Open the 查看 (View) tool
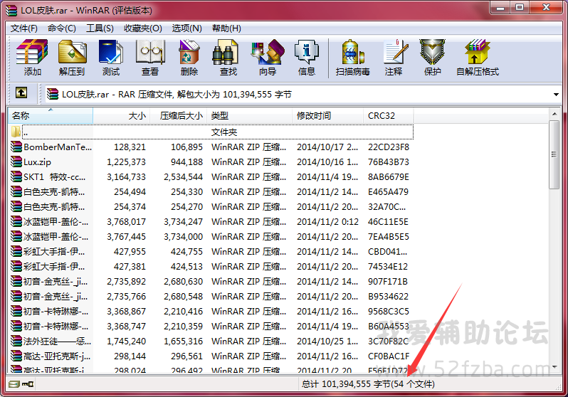This screenshot has width=568, height=397. pyautogui.click(x=150, y=58)
